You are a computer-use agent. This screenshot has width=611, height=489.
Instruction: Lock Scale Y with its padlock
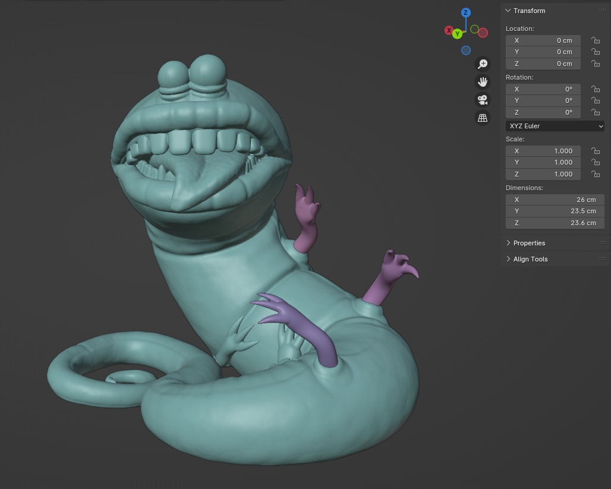coord(596,162)
